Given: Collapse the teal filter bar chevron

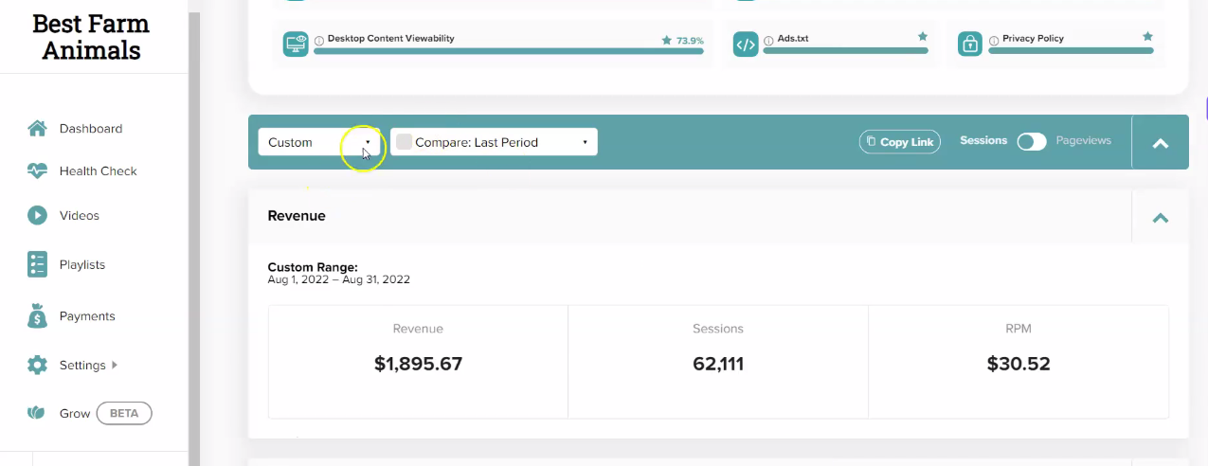Looking at the screenshot, I should (1160, 143).
